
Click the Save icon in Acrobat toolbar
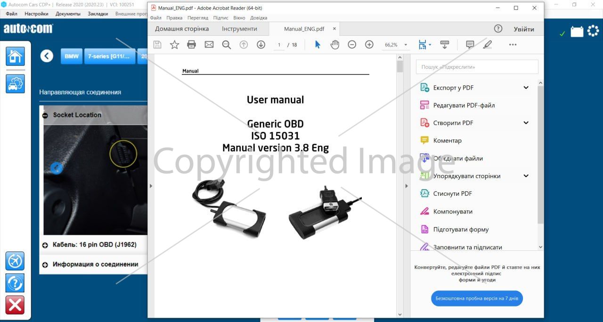coord(157,44)
